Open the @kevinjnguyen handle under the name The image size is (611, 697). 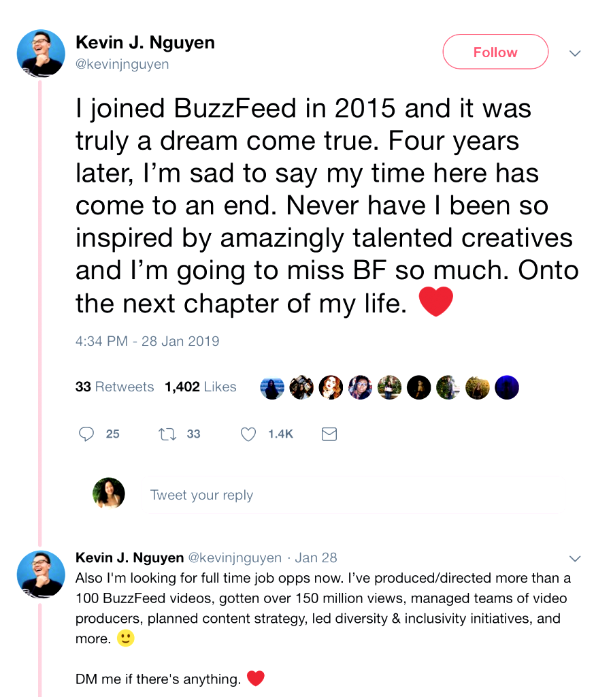(122, 65)
